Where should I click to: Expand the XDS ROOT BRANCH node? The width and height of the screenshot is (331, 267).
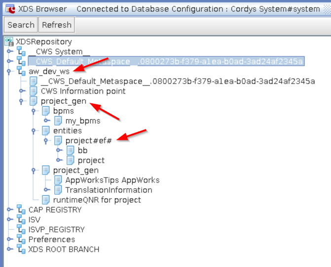coord(9,249)
